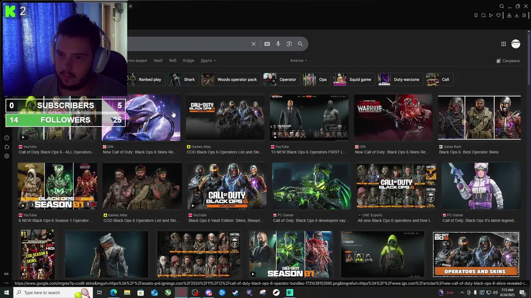The height and width of the screenshot is (298, 531).
Task: Add page to bookmarks with heart icon
Action: 499,15
